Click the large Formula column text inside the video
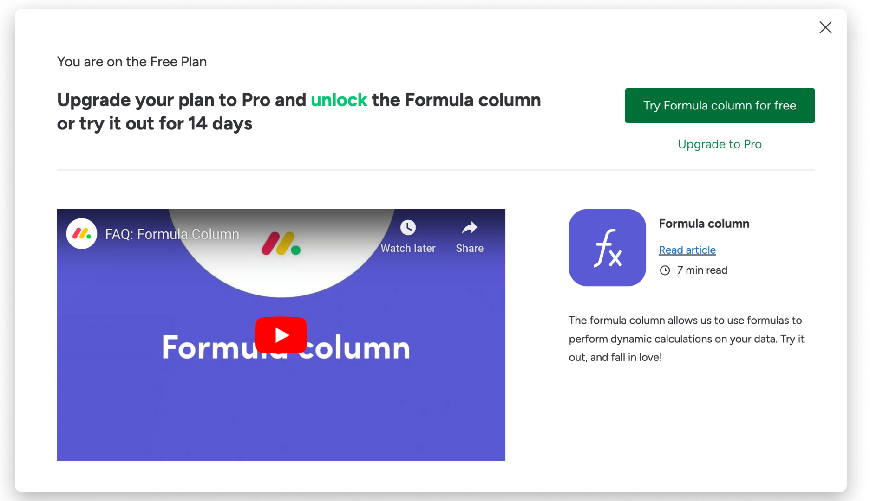870x501 pixels. (286, 348)
